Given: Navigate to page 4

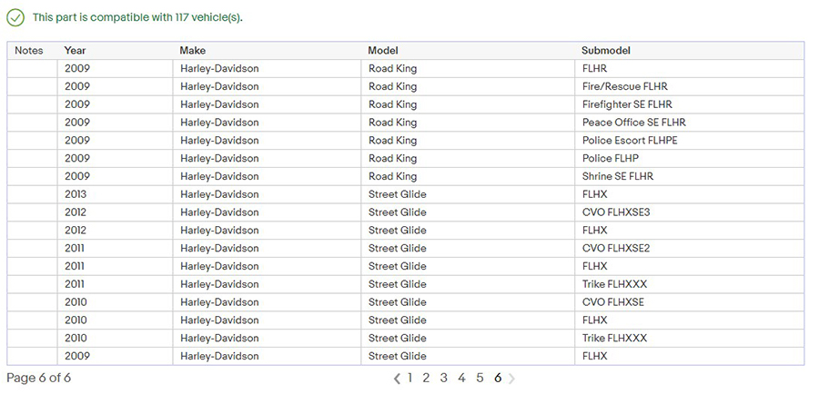Looking at the screenshot, I should pos(461,378).
